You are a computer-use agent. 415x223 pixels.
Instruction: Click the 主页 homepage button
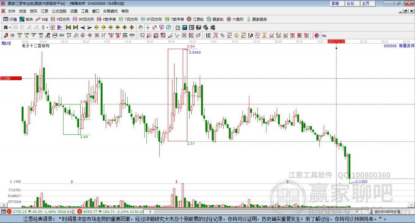pyautogui.click(x=368, y=3)
